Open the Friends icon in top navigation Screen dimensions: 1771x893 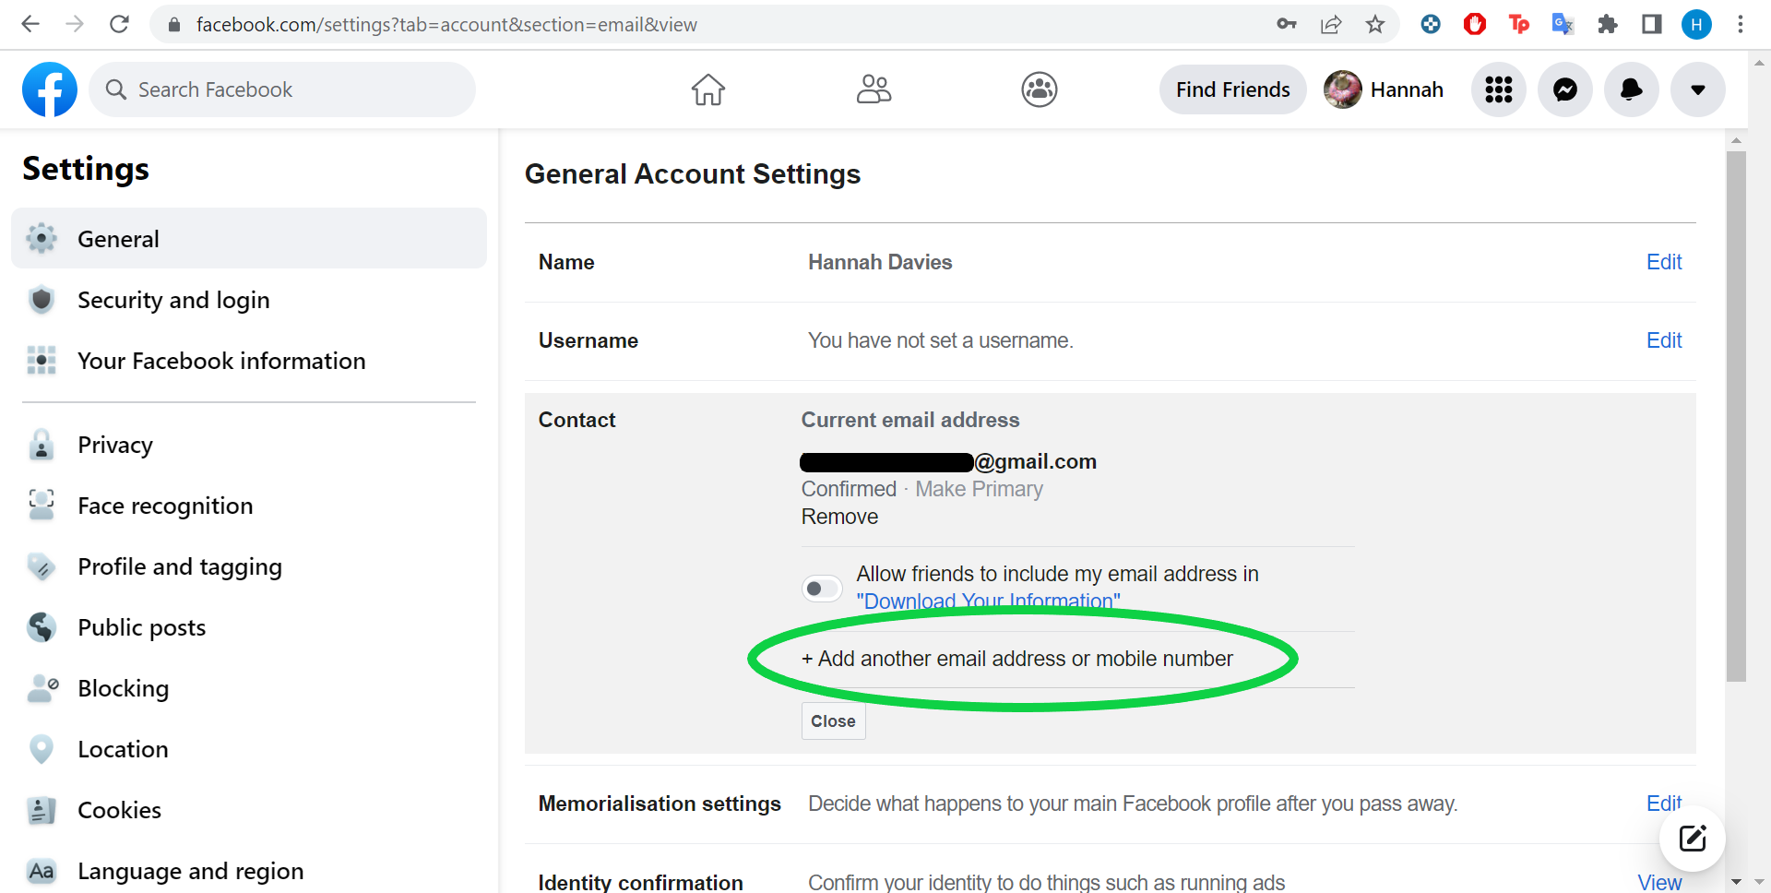coord(874,89)
